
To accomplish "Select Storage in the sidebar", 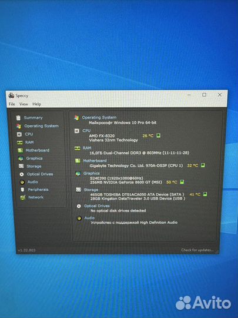I will coord(34,166).
